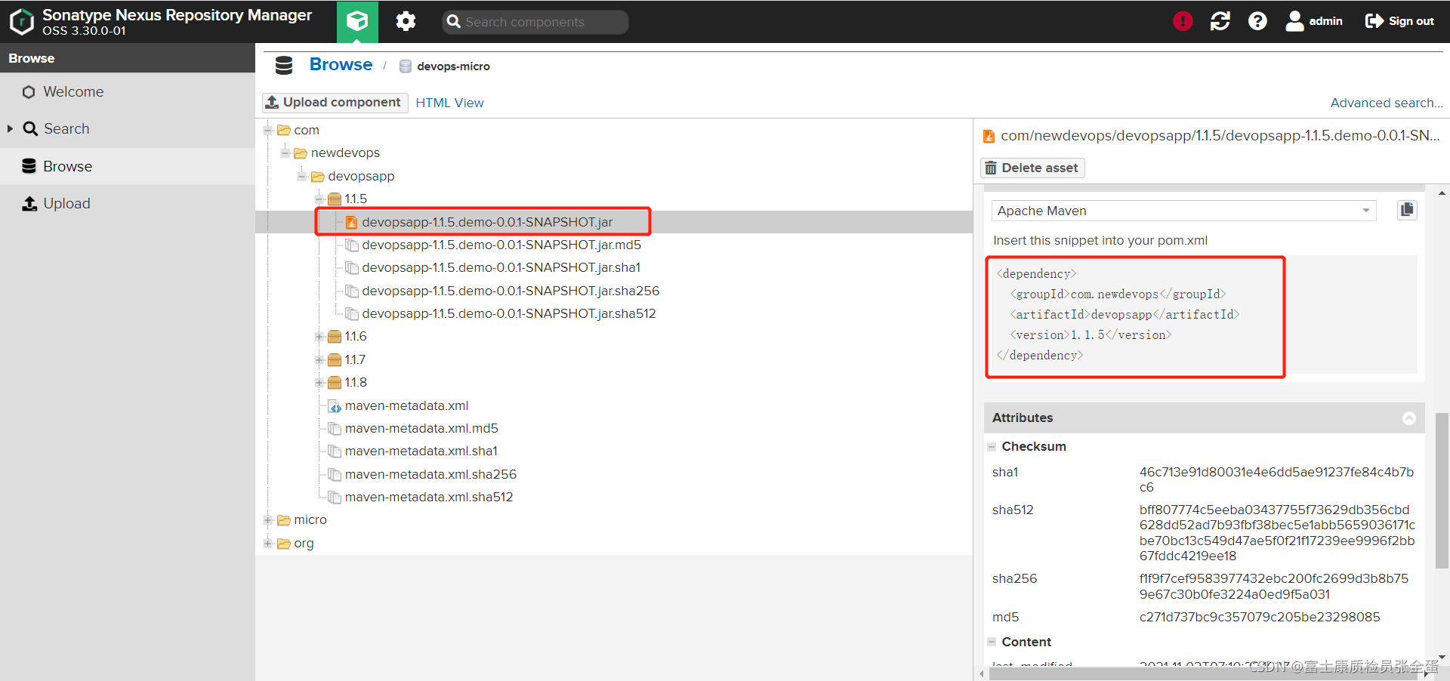Click Sign out
This screenshot has width=1450, height=681.
tap(1399, 21)
